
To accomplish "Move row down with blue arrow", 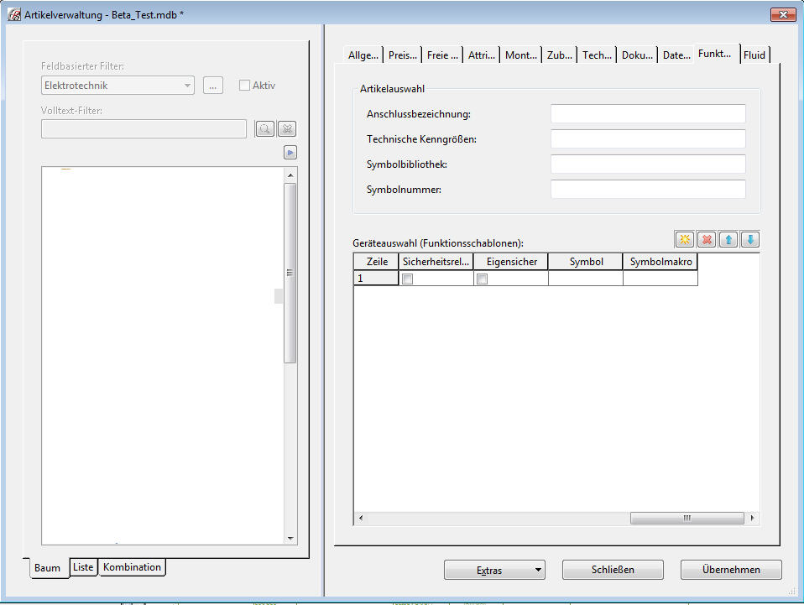I will [x=750, y=239].
